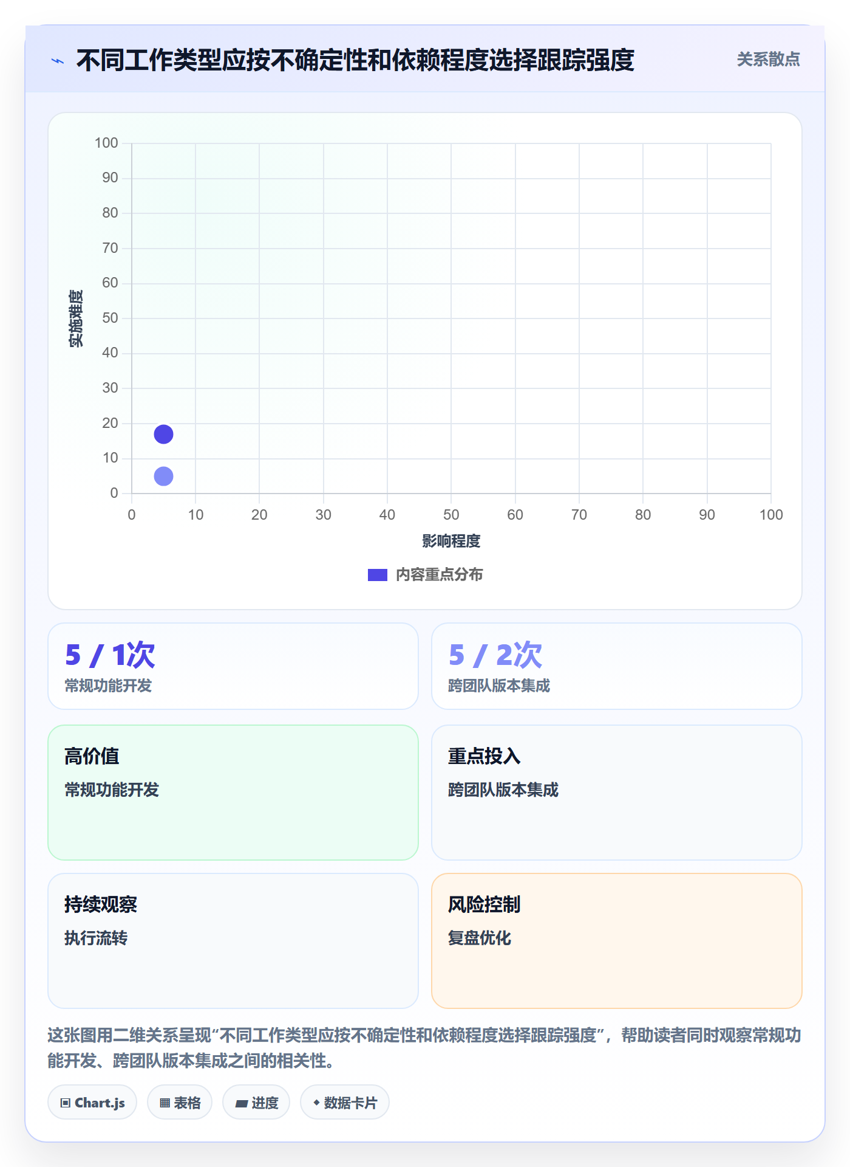850x1167 pixels.
Task: Click the 数据卡片 tag chip
Action: pyautogui.click(x=345, y=1103)
